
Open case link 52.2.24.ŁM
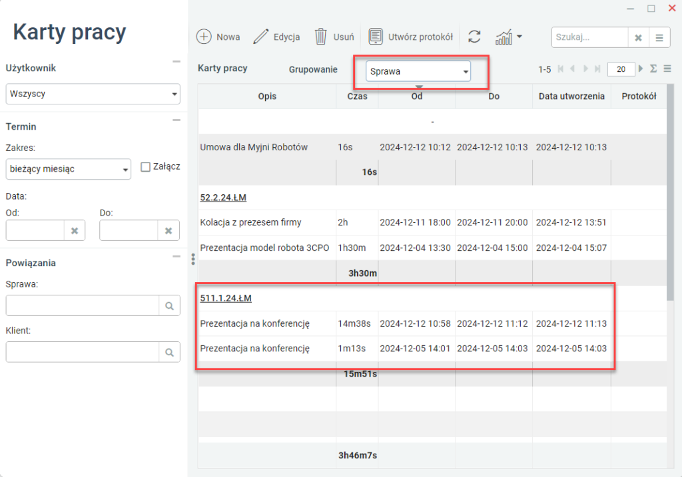223,198
